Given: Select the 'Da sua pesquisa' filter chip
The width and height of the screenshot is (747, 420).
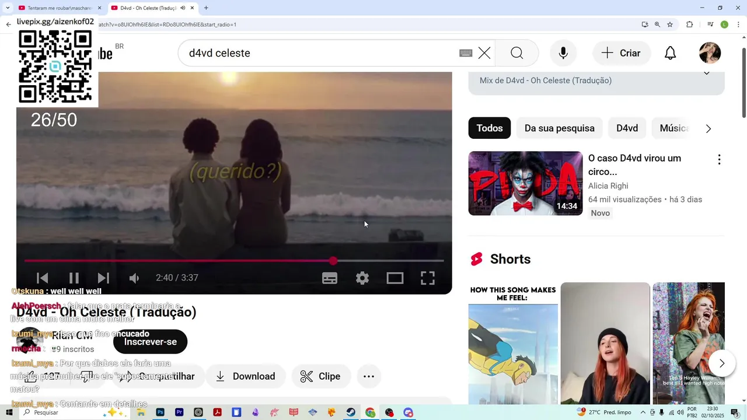Looking at the screenshot, I should pos(560,128).
